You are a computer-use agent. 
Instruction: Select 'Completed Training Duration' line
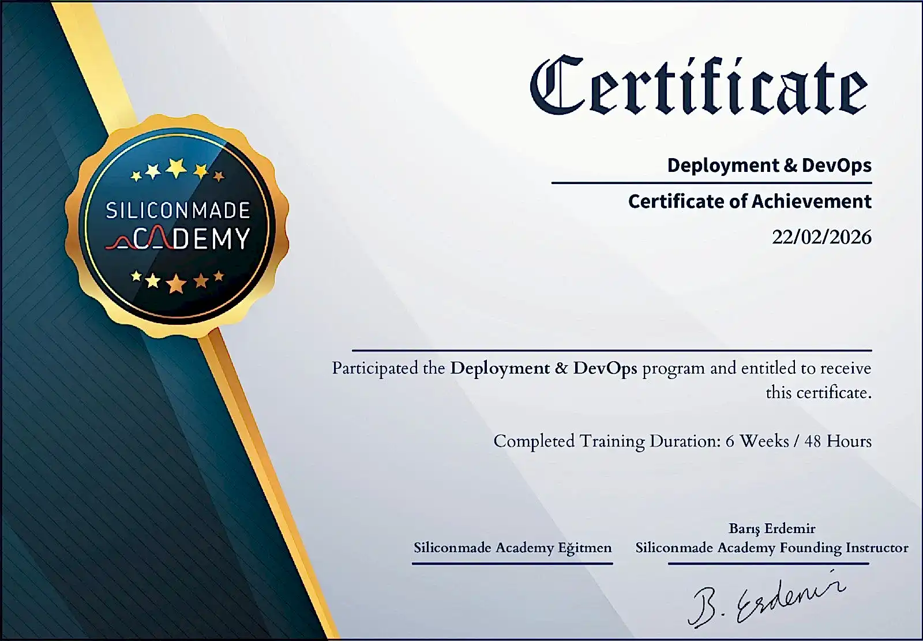[x=607, y=441]
